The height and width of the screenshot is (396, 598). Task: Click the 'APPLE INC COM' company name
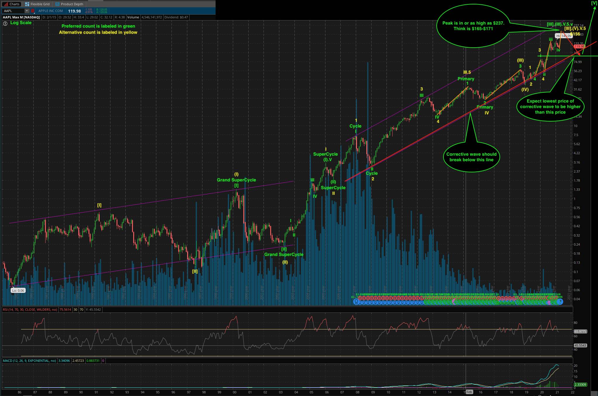pyautogui.click(x=51, y=11)
